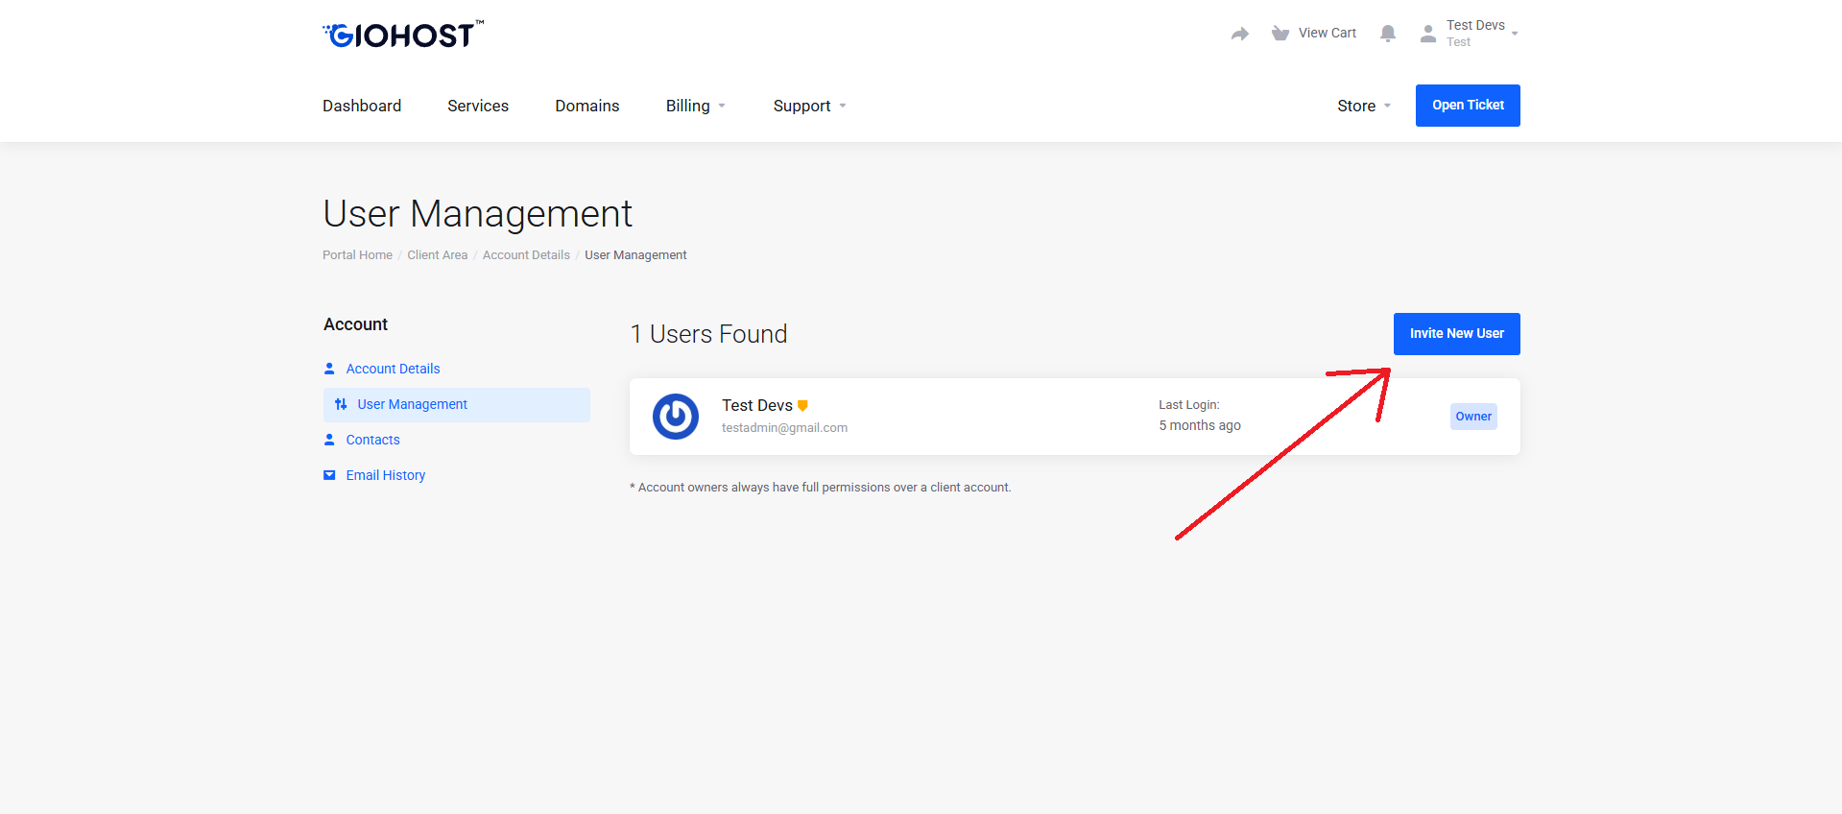
Task: Open the notifications bell
Action: (1388, 34)
